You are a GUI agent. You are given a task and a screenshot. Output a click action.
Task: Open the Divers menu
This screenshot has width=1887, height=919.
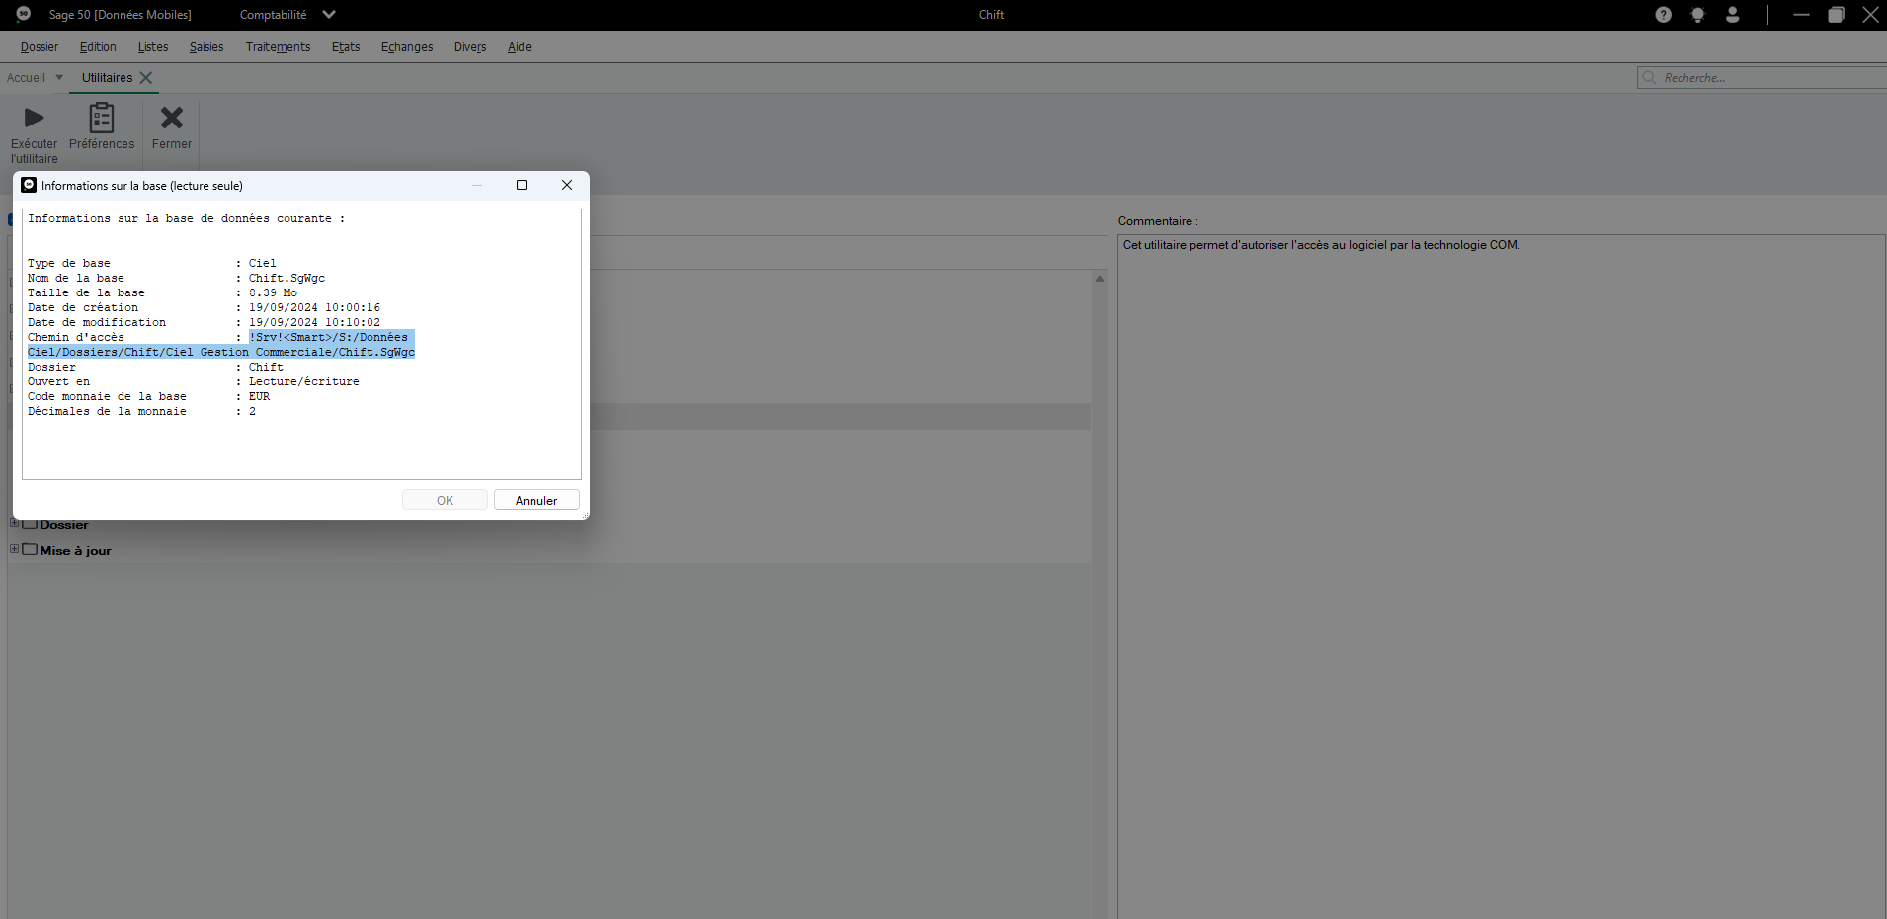tap(470, 47)
